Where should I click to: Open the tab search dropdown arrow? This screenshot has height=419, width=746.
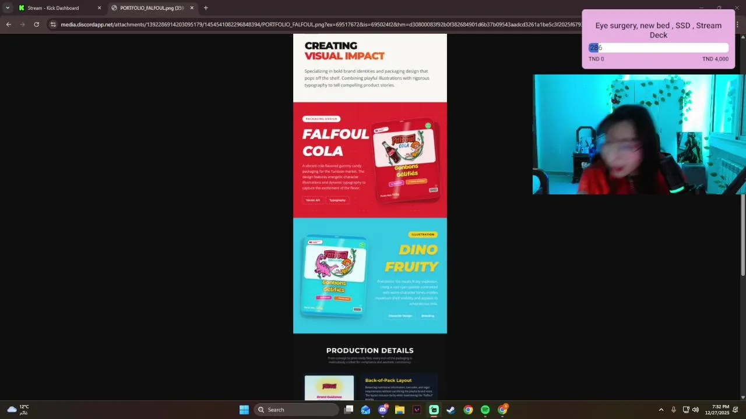click(7, 8)
